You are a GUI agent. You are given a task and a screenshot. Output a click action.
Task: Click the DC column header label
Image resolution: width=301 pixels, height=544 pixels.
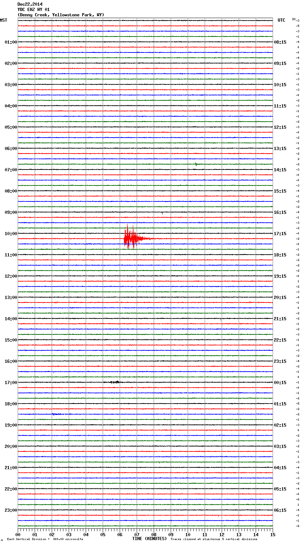pyautogui.click(x=294, y=19)
